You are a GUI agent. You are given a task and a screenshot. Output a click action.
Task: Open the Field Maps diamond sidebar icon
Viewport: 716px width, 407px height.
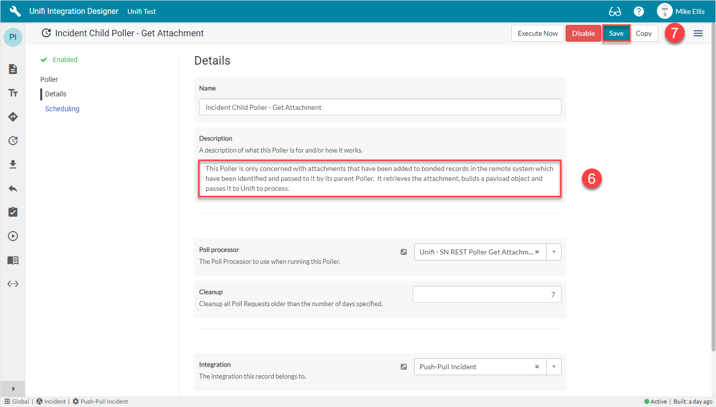point(12,117)
